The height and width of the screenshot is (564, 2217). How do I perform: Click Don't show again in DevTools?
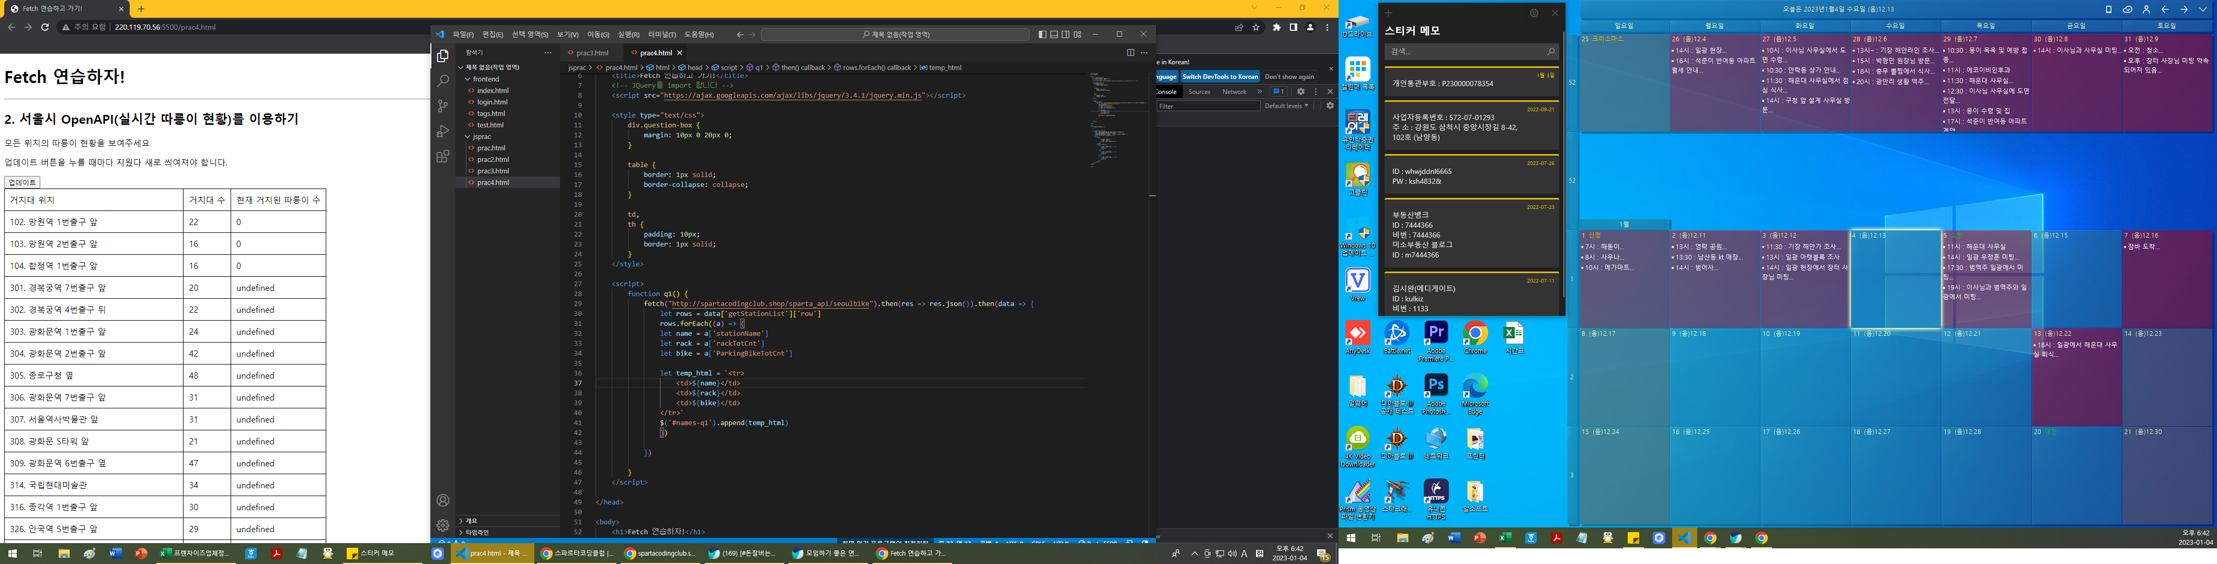[1289, 77]
